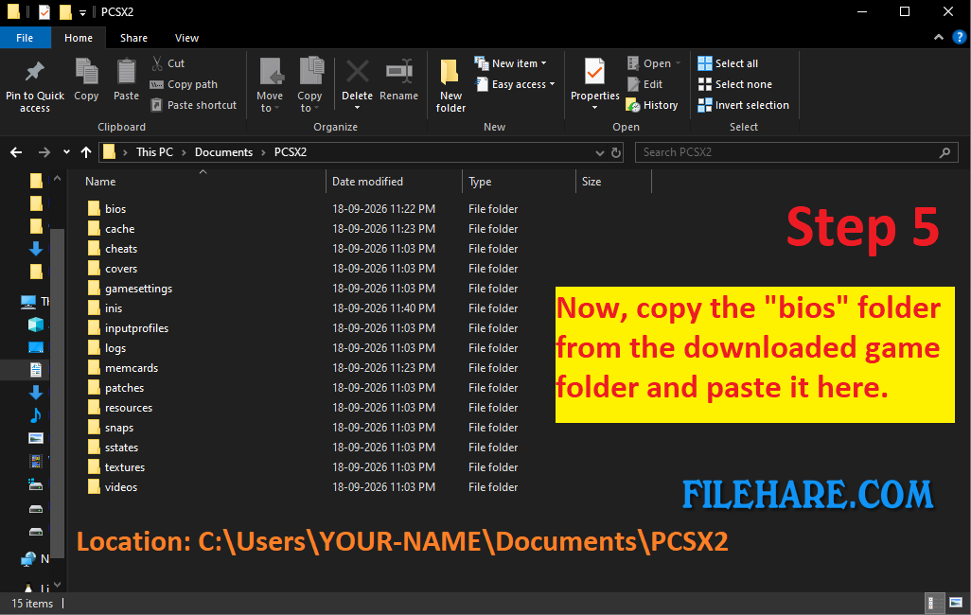Switch to the View ribbon tab
The image size is (971, 615).
pos(186,38)
